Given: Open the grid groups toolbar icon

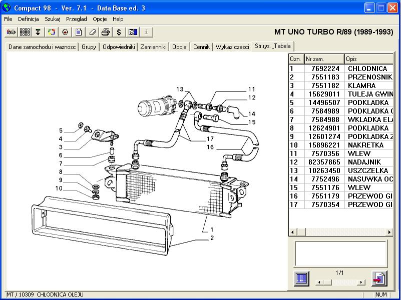Looking at the screenshot, I should pos(25,32).
